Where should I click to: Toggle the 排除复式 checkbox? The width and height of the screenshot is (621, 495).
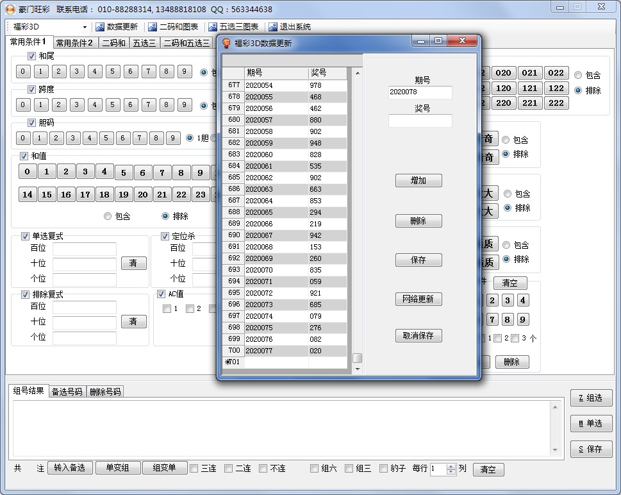(x=25, y=295)
